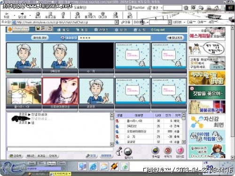Click the ear-block (귀막기) icon
235x176 pixels.
168,151
